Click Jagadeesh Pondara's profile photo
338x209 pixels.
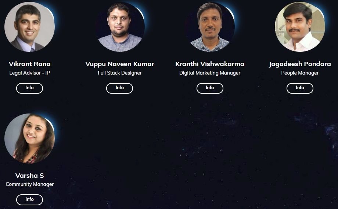coord(300,27)
